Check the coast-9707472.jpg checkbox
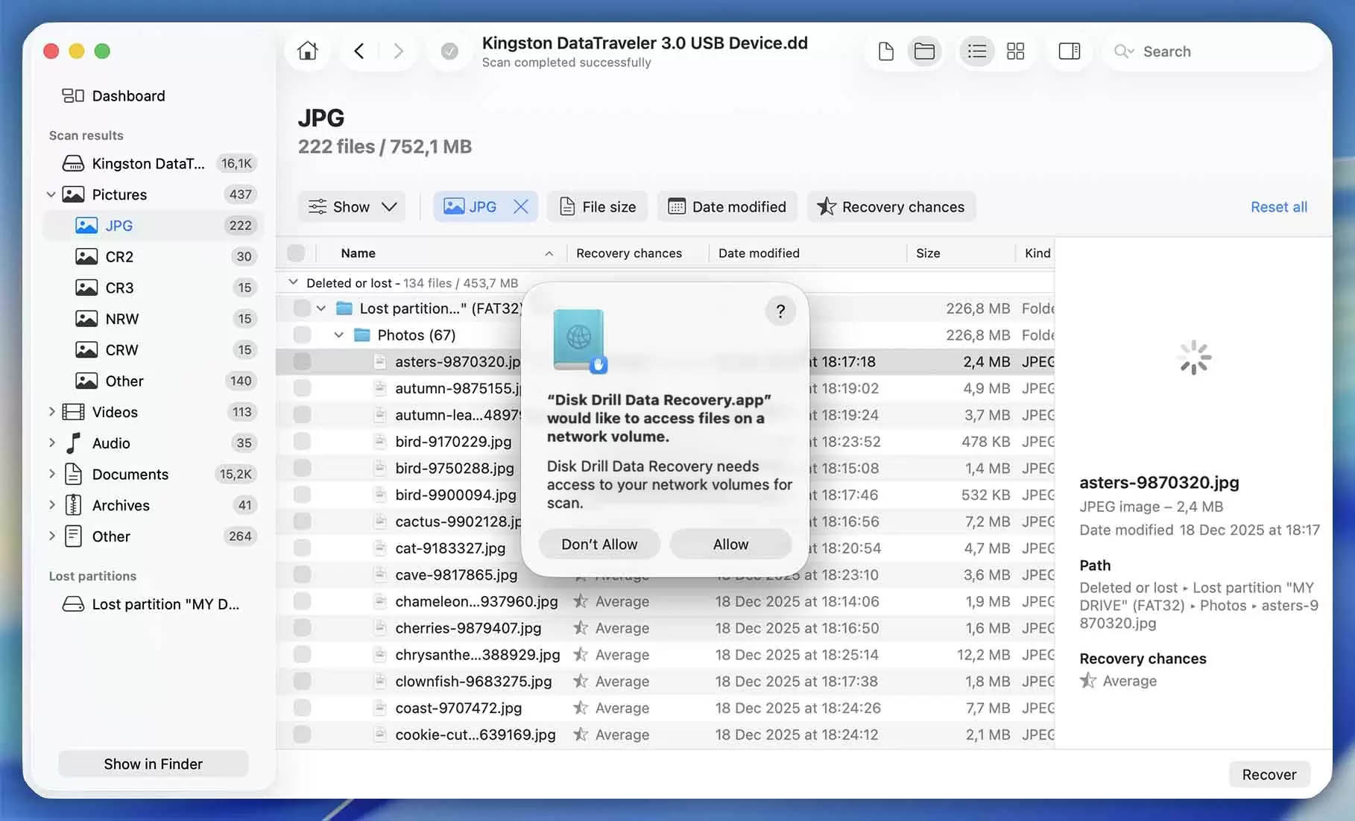Image resolution: width=1355 pixels, height=821 pixels. tap(302, 708)
